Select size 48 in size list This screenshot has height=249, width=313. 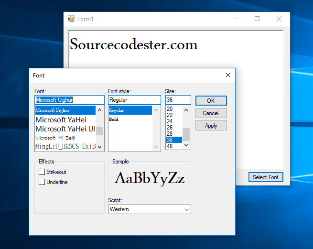(174, 146)
